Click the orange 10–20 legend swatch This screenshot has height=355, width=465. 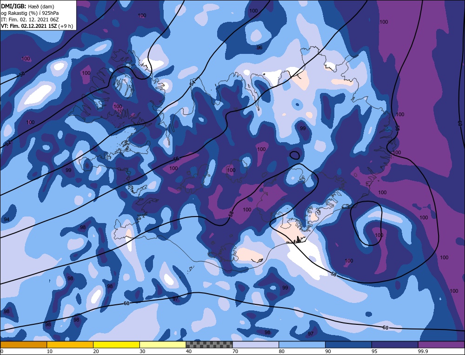tap(70, 345)
